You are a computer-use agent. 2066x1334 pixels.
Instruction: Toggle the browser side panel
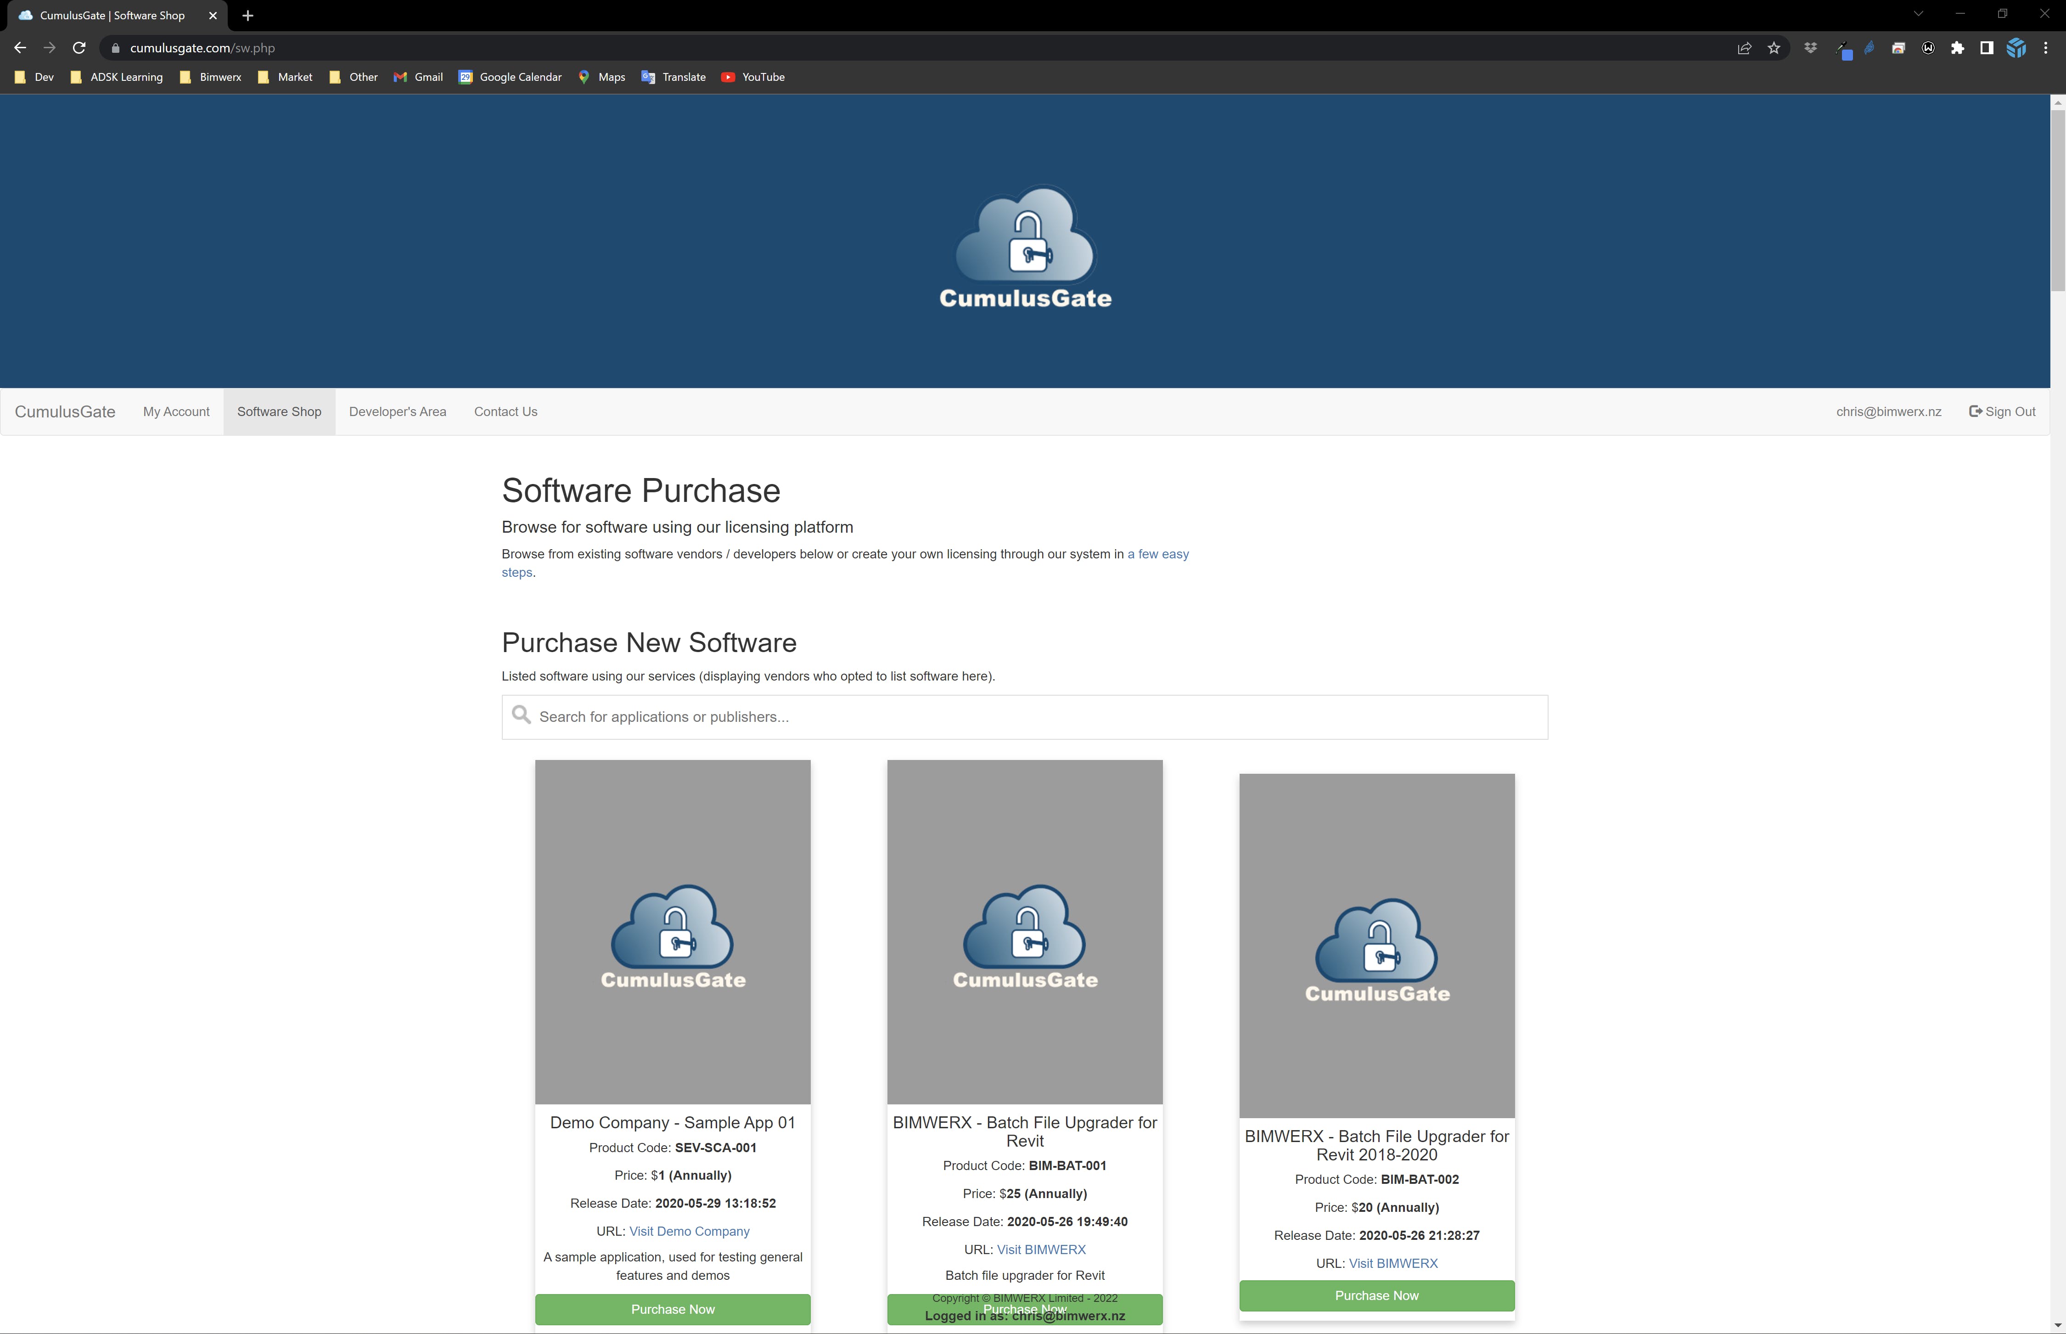pyautogui.click(x=1986, y=49)
